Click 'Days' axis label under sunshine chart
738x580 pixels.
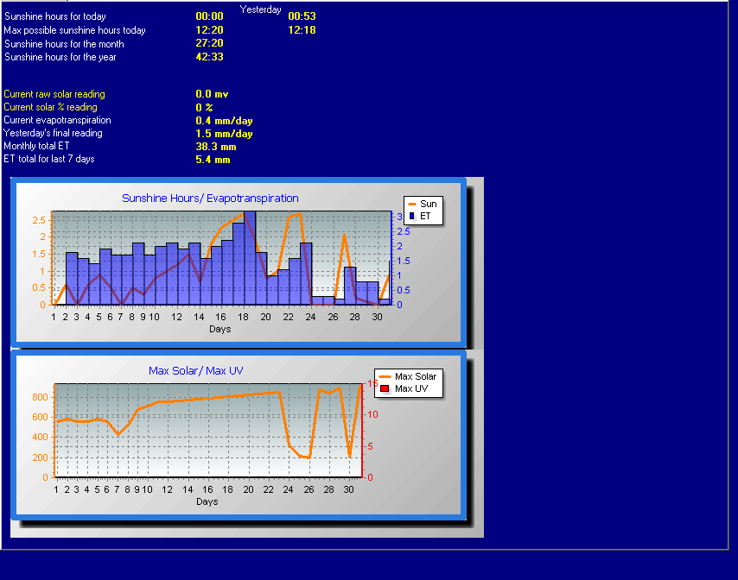click(219, 329)
